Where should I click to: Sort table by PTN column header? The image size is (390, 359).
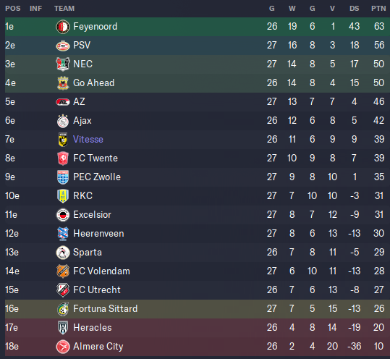pyautogui.click(x=378, y=9)
